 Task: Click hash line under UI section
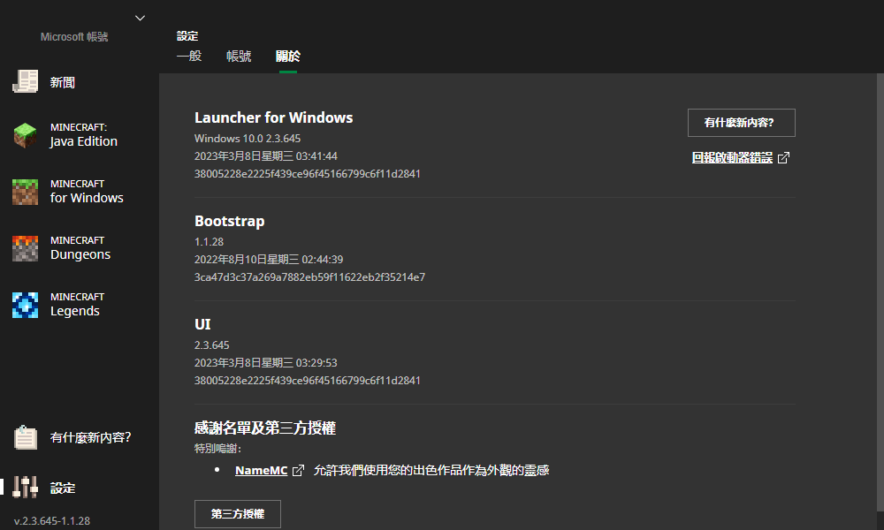click(308, 380)
